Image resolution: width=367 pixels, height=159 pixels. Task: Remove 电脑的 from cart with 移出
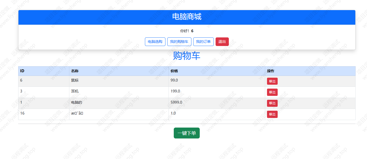pyautogui.click(x=272, y=103)
